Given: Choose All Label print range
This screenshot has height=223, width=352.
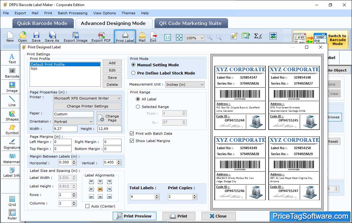Looking at the screenshot, I should (138, 99).
